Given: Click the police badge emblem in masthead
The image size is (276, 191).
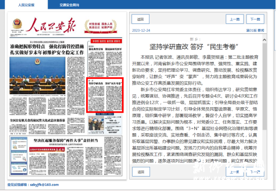Looking at the screenshot, I should point(17,24).
